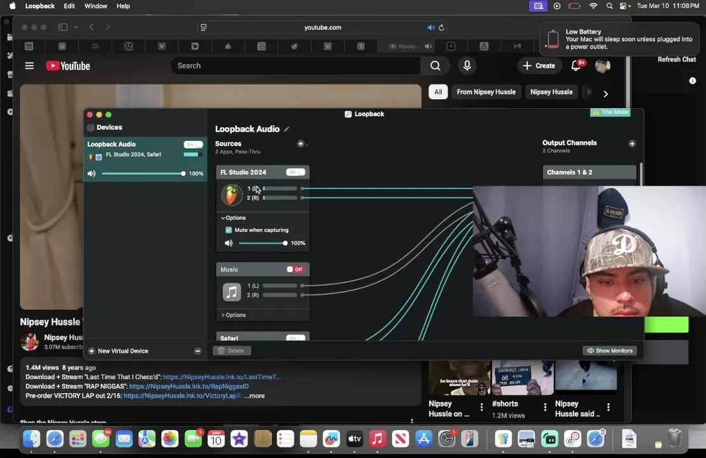This screenshot has width=706, height=458.
Task: Open the NipseyHussle LastTimeT download link
Action: click(222, 377)
